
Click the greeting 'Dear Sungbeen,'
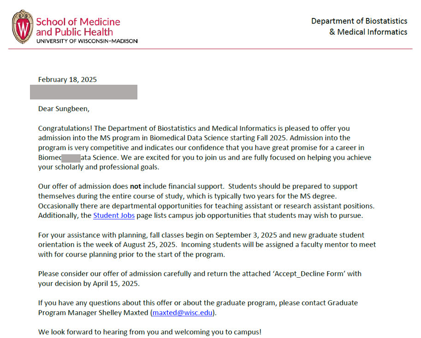64,109
